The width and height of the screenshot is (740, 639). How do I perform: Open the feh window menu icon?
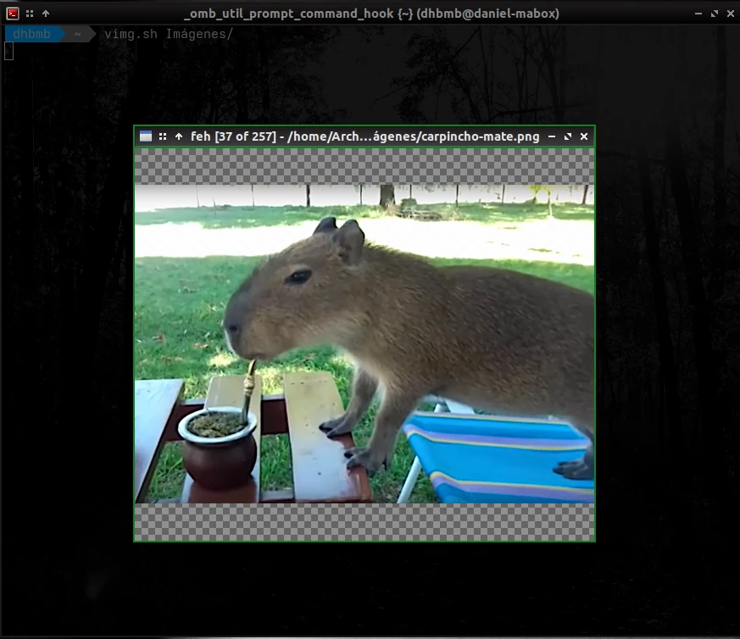point(146,136)
